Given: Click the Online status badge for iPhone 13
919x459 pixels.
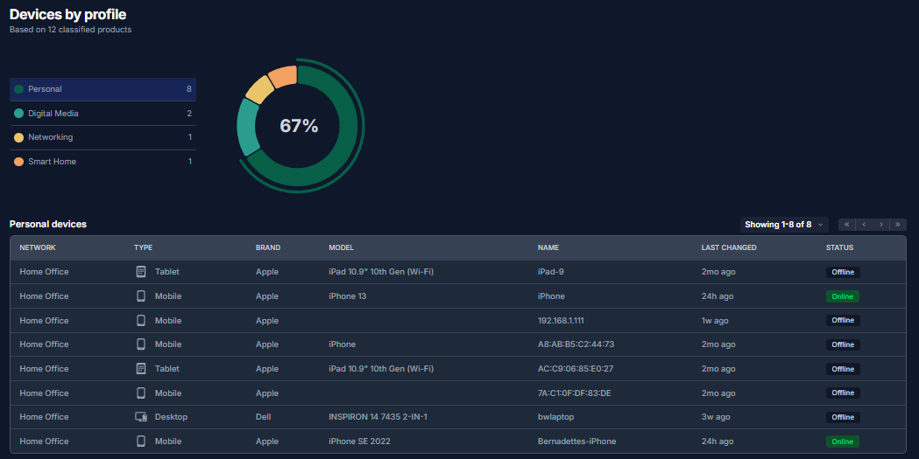Looking at the screenshot, I should (x=842, y=296).
